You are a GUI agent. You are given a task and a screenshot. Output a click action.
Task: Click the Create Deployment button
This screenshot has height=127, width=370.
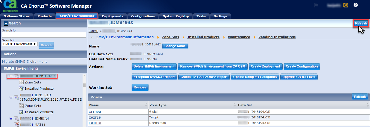coord(266,67)
